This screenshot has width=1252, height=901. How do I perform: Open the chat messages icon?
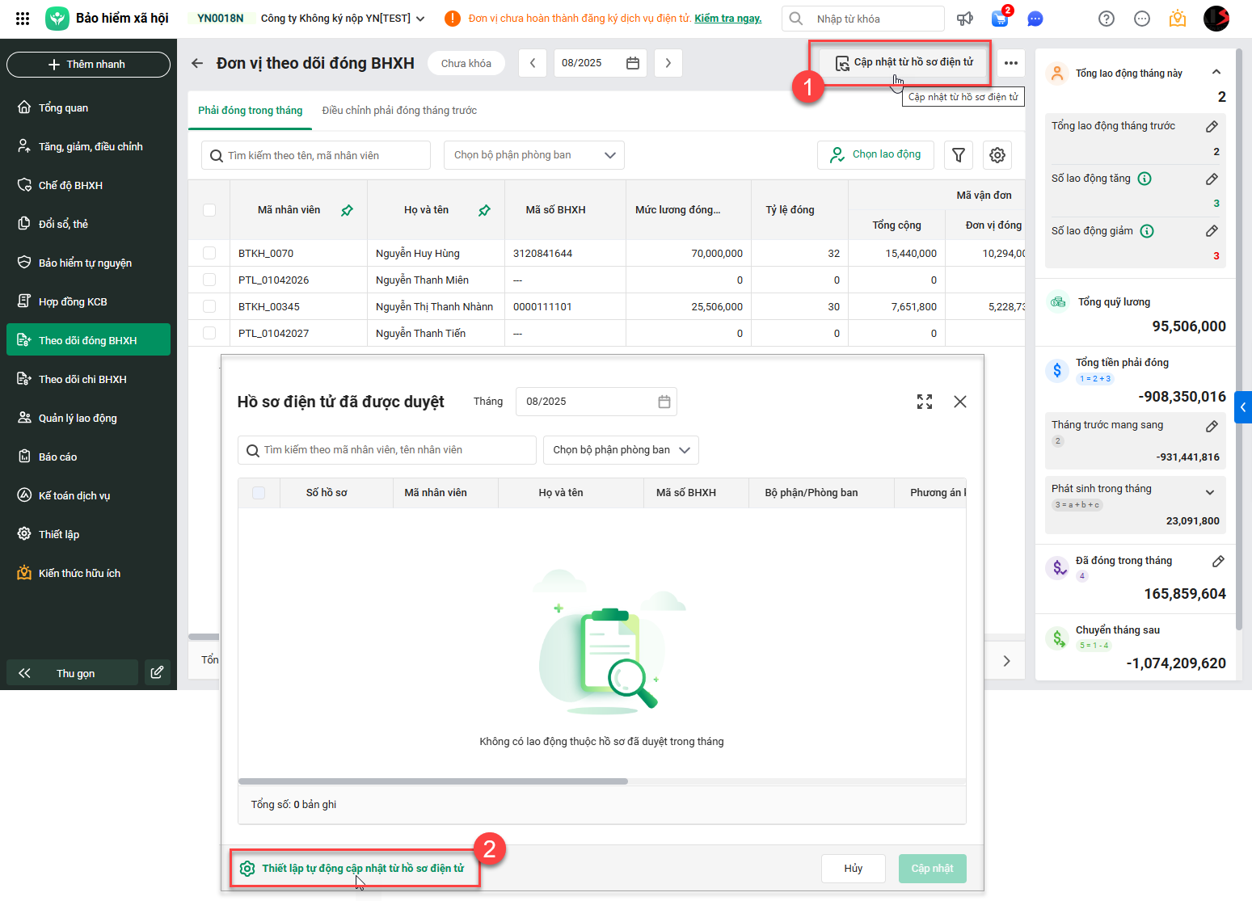(1035, 19)
